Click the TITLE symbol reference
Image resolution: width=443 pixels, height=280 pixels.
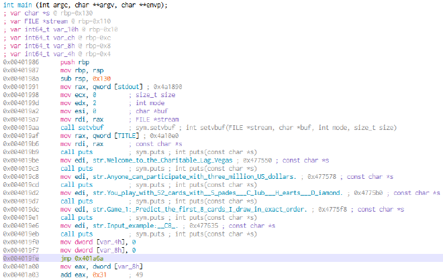click(x=127, y=135)
